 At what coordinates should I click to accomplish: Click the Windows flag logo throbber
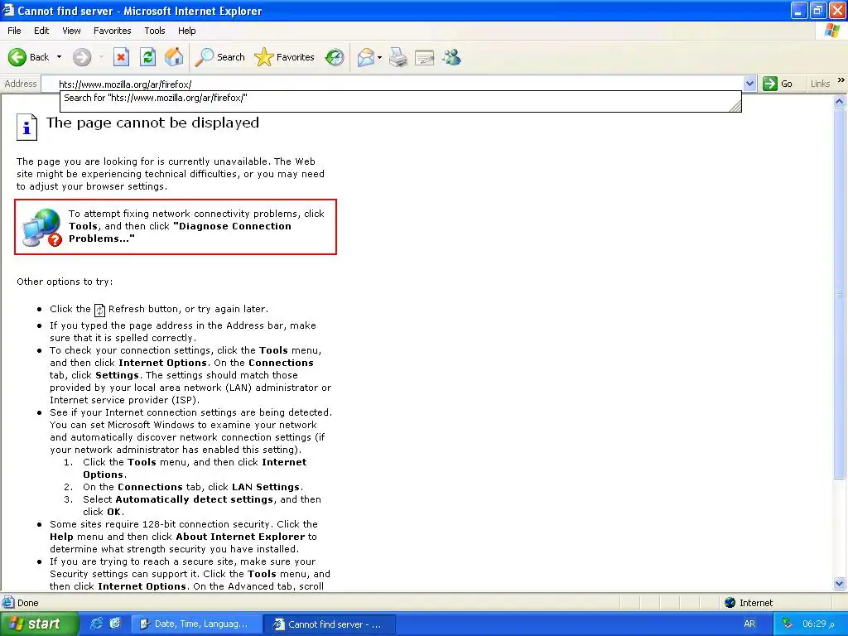(831, 31)
